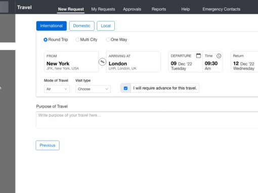This screenshot has width=258, height=193.
Task: Click the Previous button
Action: [x=48, y=146]
